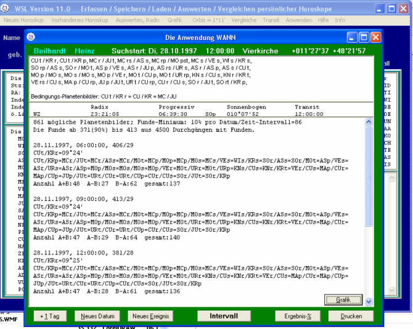
Task: Click the results list scroll-down arrow
Action: click(x=369, y=302)
